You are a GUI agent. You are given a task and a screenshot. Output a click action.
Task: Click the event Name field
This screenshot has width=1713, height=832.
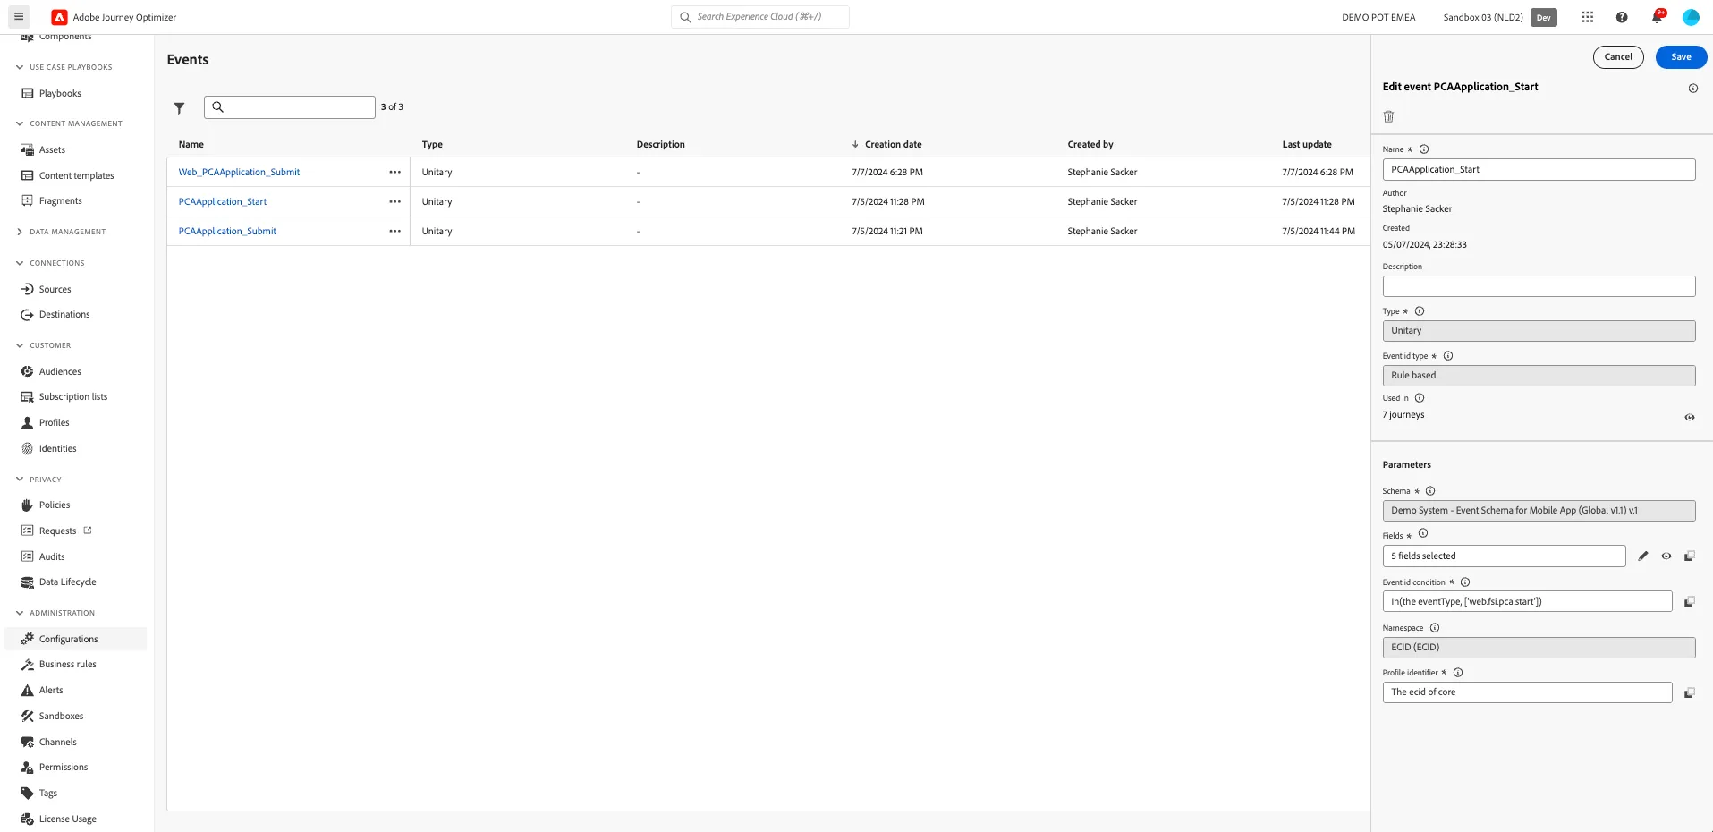pyautogui.click(x=1539, y=169)
